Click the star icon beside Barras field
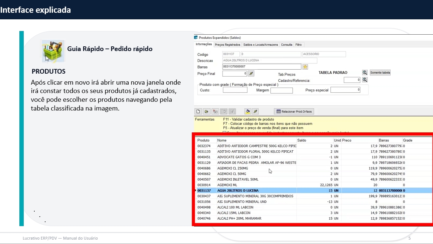The image size is (433, 244). click(x=305, y=67)
